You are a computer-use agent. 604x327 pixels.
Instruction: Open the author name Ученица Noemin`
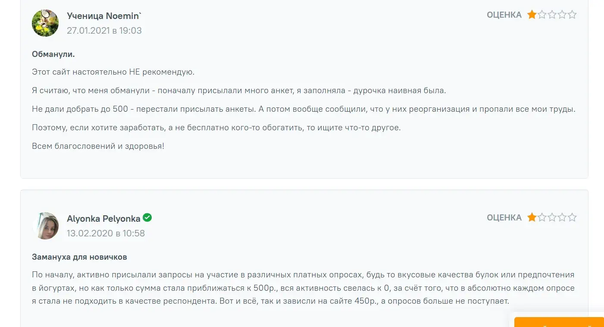(104, 16)
